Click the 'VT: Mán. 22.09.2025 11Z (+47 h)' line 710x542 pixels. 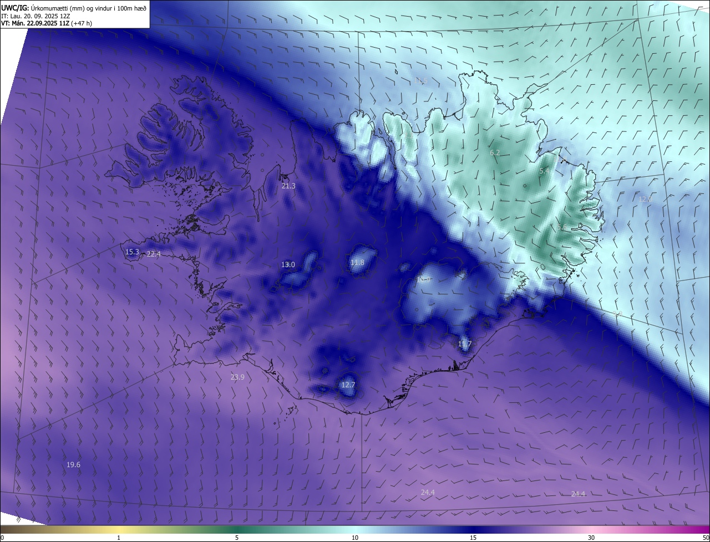47,24
